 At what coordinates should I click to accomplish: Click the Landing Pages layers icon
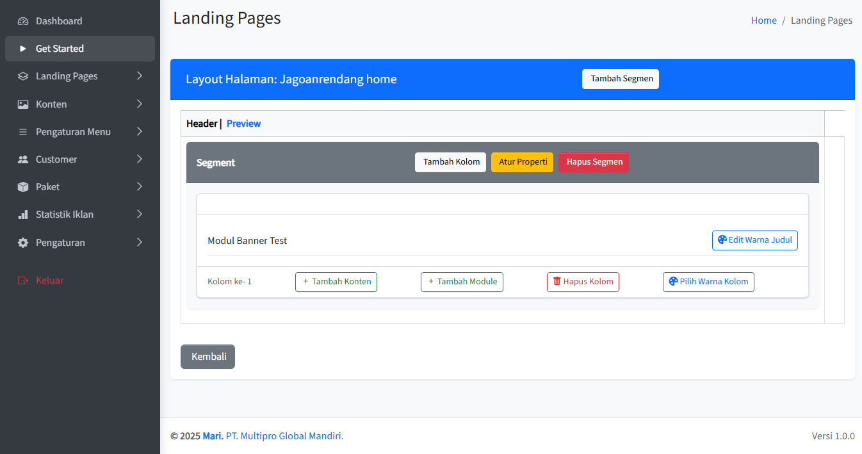23,76
